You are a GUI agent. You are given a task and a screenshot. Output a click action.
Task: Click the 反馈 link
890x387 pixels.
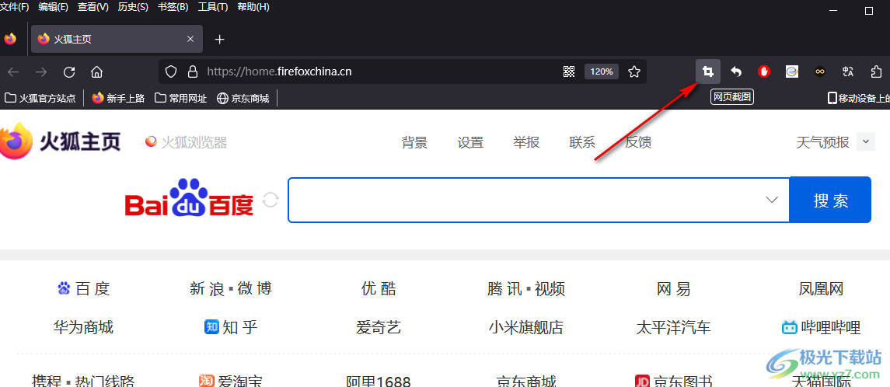[638, 142]
